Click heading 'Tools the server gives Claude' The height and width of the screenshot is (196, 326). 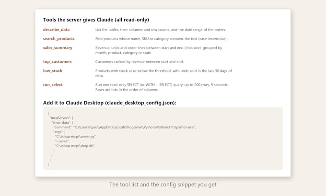[96, 20]
